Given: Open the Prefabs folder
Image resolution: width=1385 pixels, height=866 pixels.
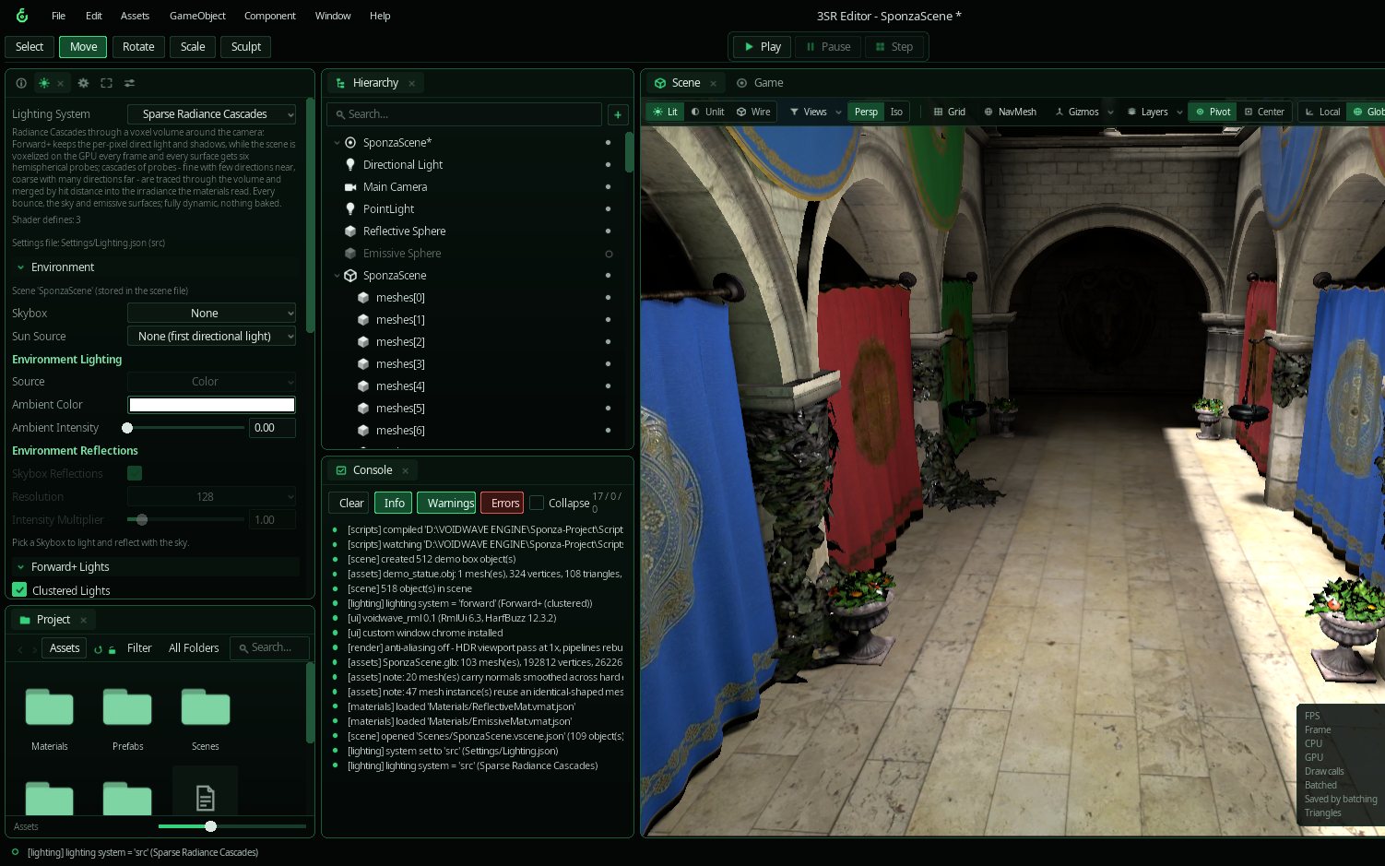Looking at the screenshot, I should pyautogui.click(x=127, y=707).
